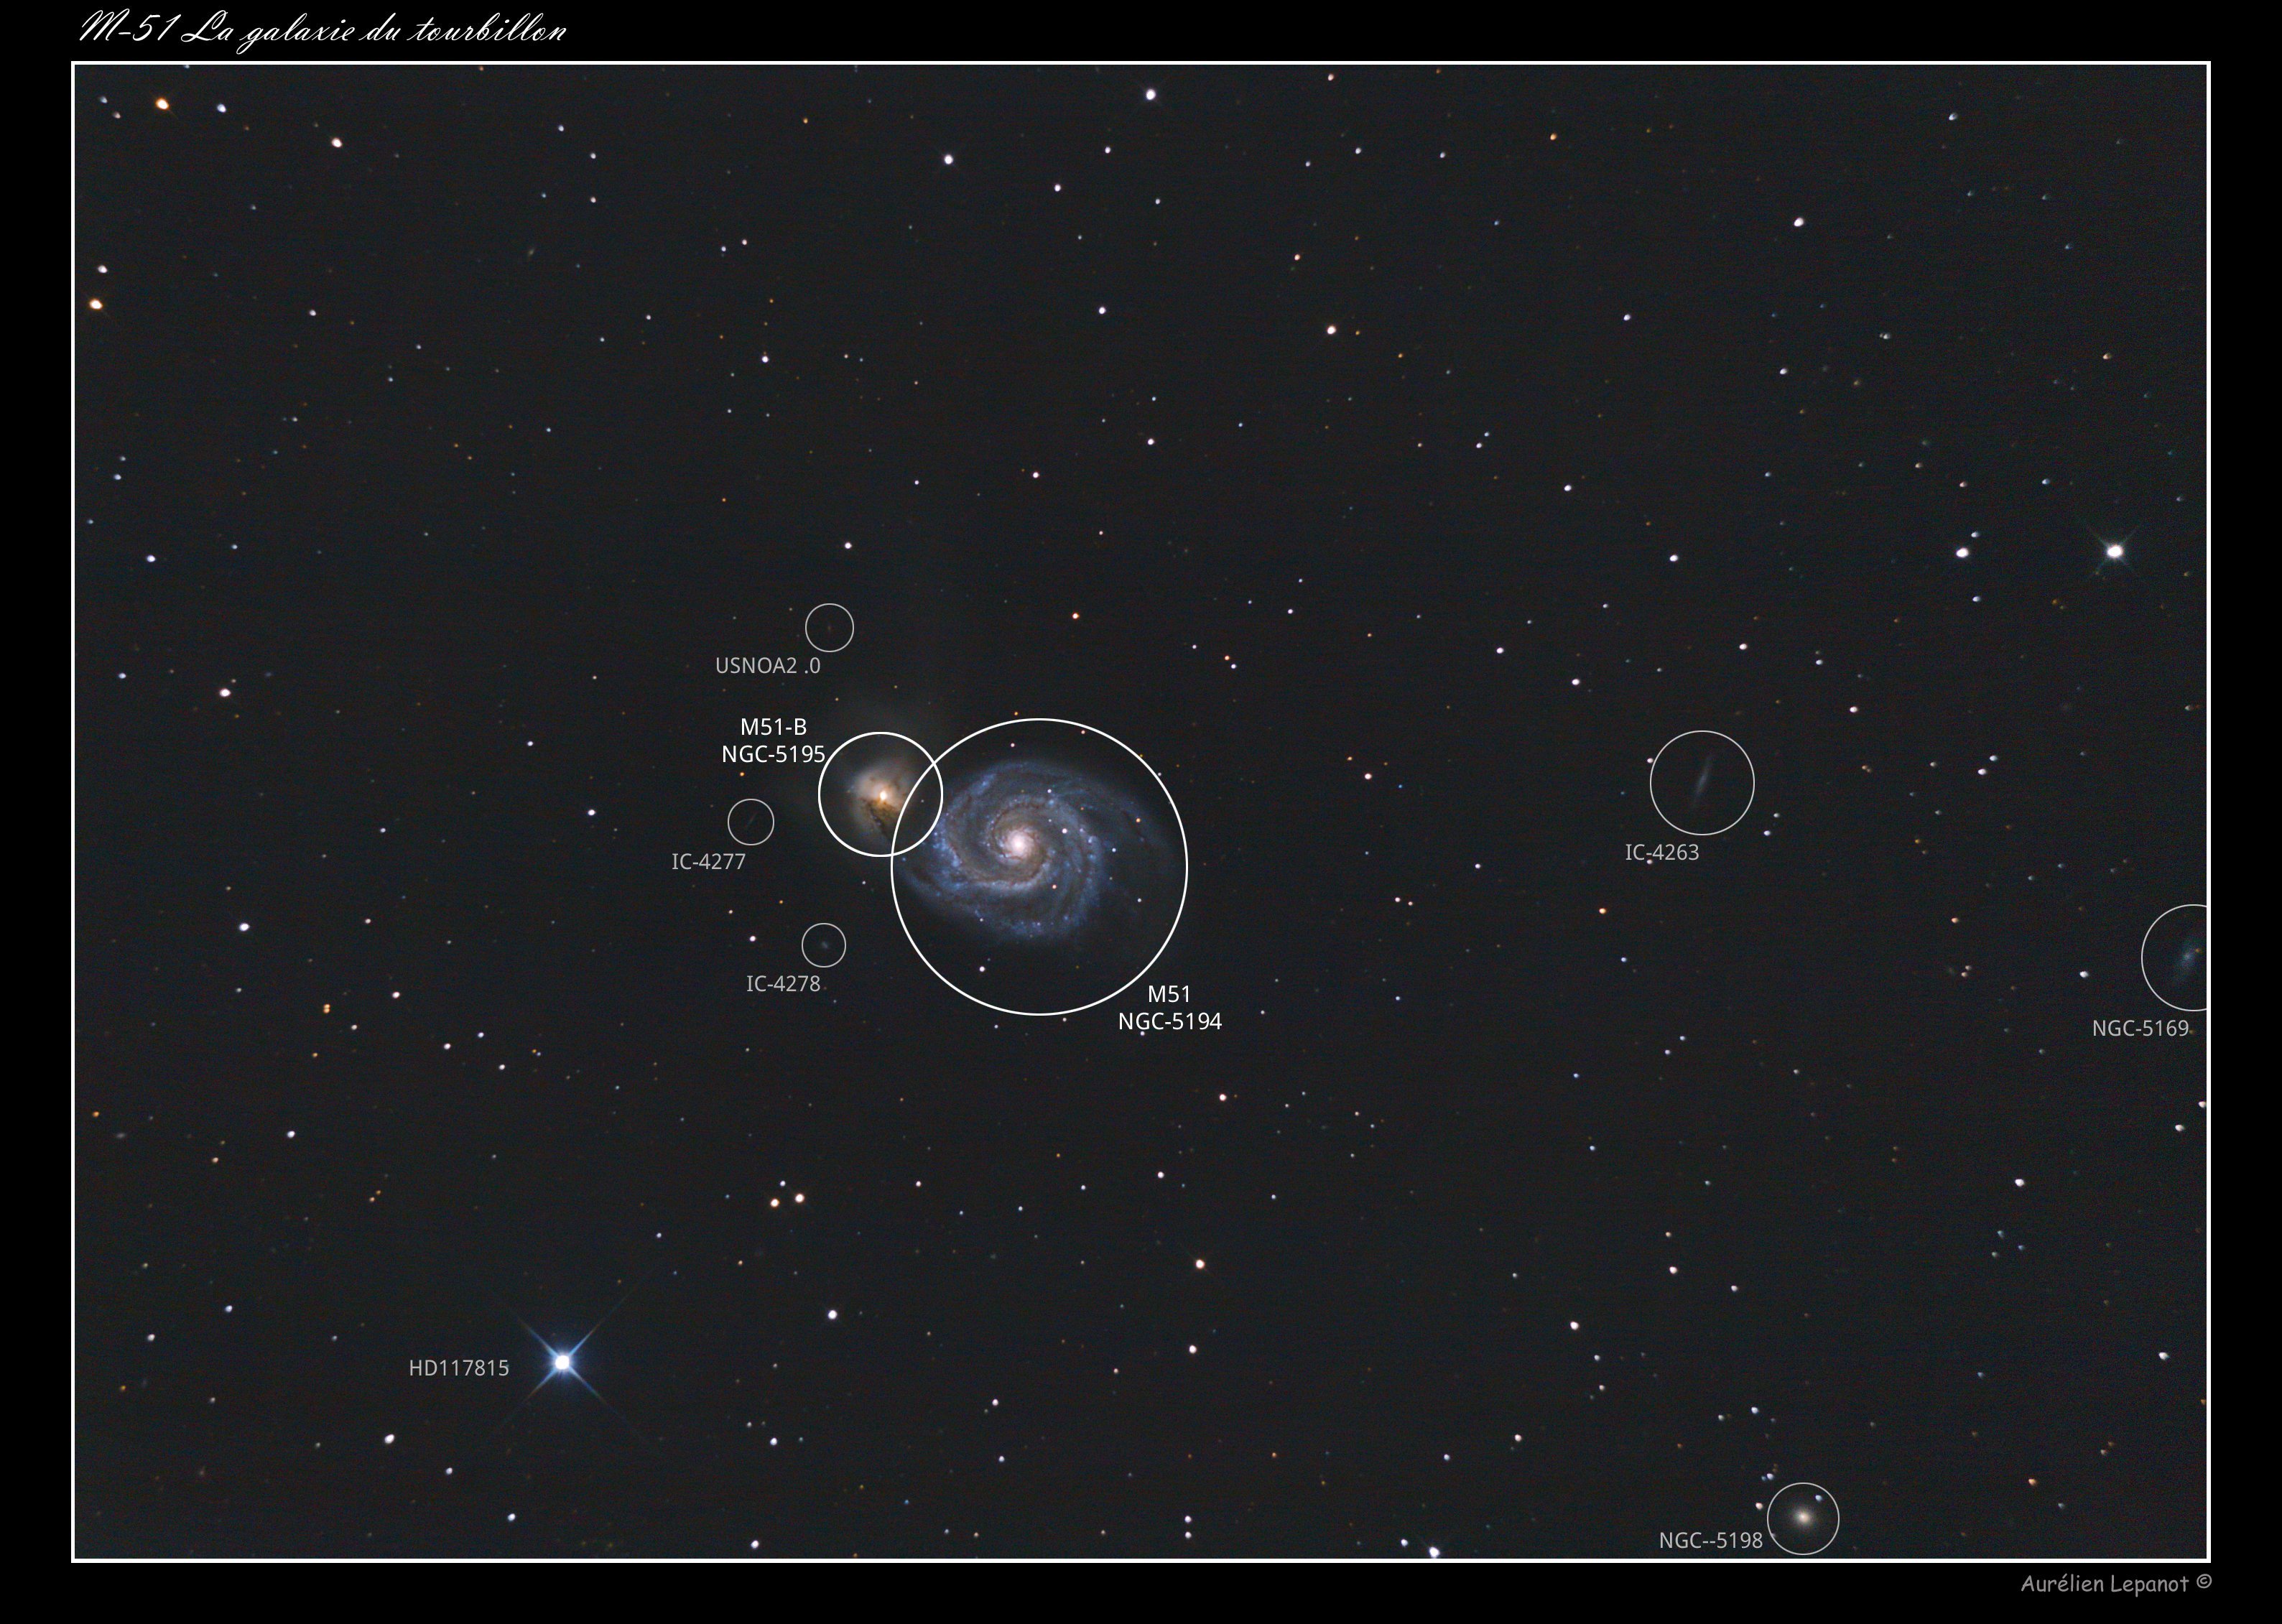Select the IC-4277 text label

tap(708, 862)
